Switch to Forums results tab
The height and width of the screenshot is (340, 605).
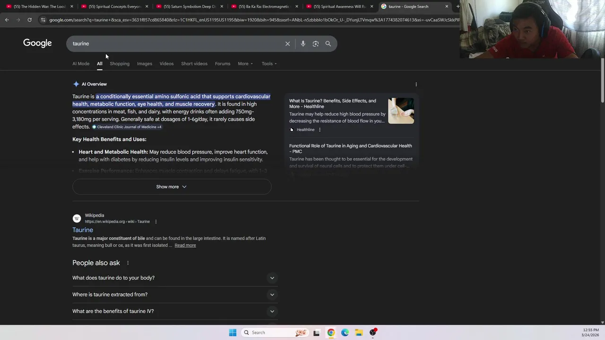[223, 63]
